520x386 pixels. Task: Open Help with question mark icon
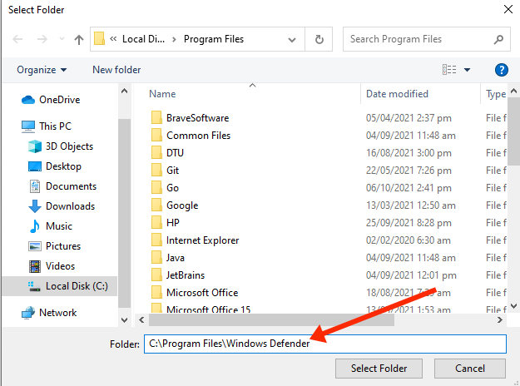[501, 70]
